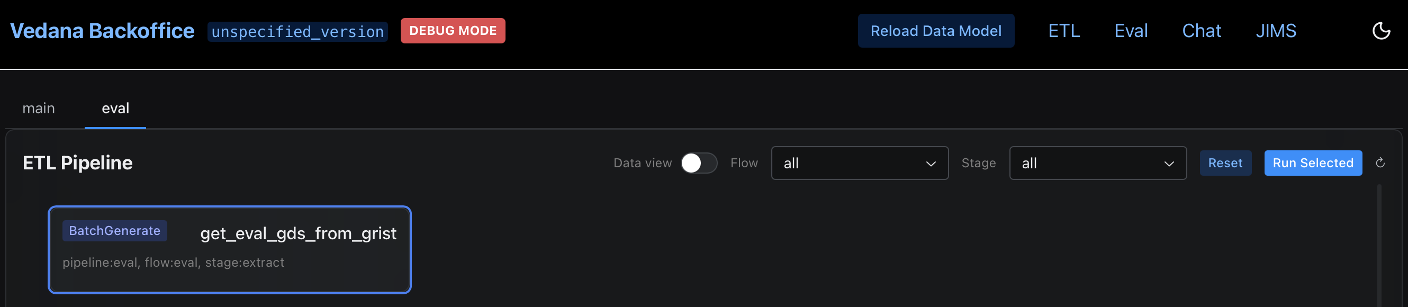Click the Run Selected button
The width and height of the screenshot is (1408, 307).
(1312, 163)
